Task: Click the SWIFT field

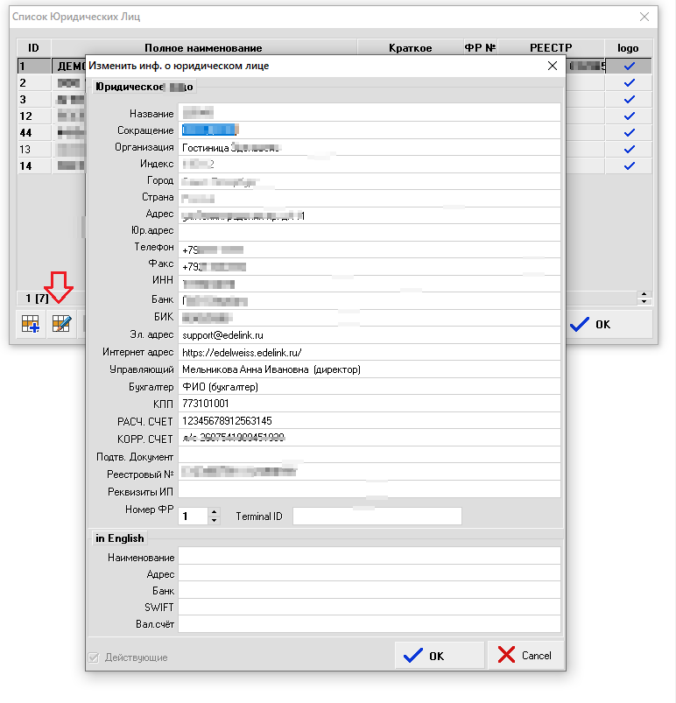Action: pyautogui.click(x=370, y=607)
